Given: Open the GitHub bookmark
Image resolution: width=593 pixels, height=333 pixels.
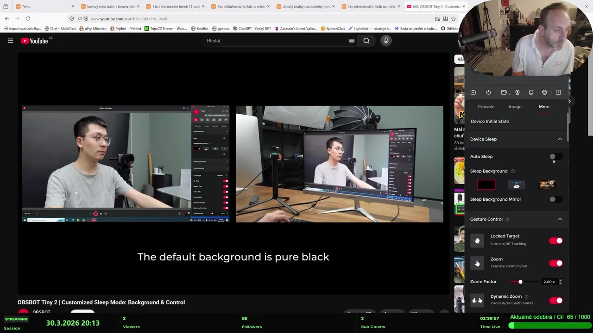Looking at the screenshot, I should pyautogui.click(x=449, y=29).
